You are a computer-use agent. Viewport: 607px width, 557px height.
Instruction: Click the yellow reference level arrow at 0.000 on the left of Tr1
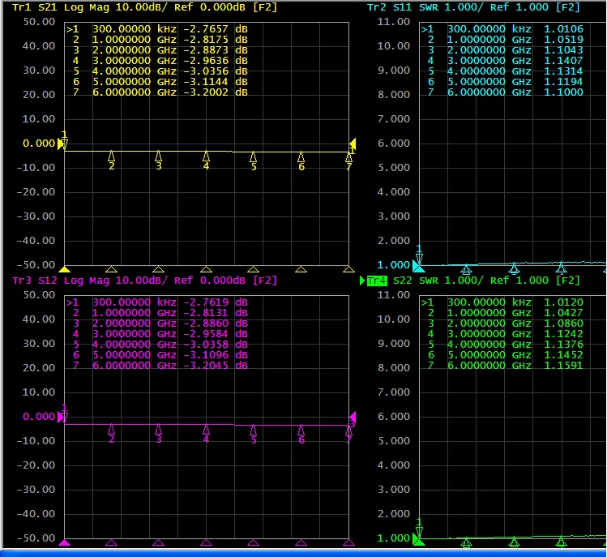click(x=61, y=144)
